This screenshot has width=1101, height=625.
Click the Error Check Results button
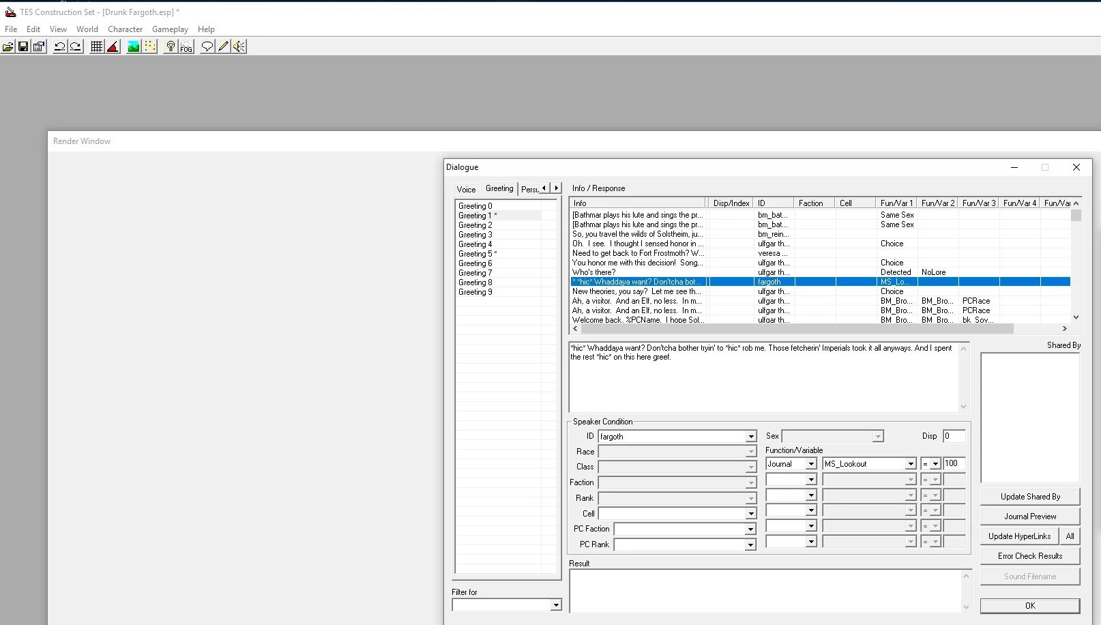click(x=1030, y=556)
